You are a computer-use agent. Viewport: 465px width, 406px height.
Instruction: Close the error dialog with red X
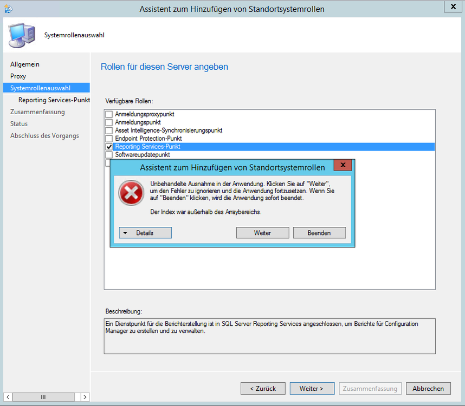click(342, 167)
